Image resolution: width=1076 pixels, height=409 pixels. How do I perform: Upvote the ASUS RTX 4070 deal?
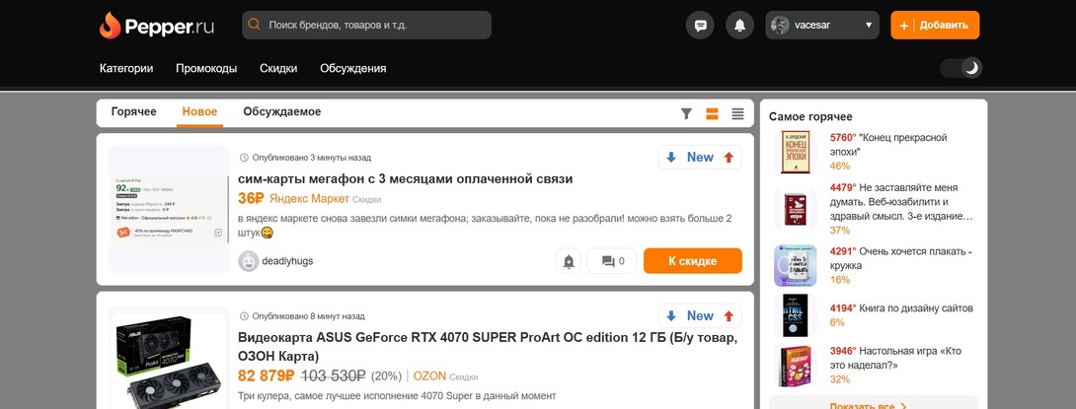tap(729, 316)
